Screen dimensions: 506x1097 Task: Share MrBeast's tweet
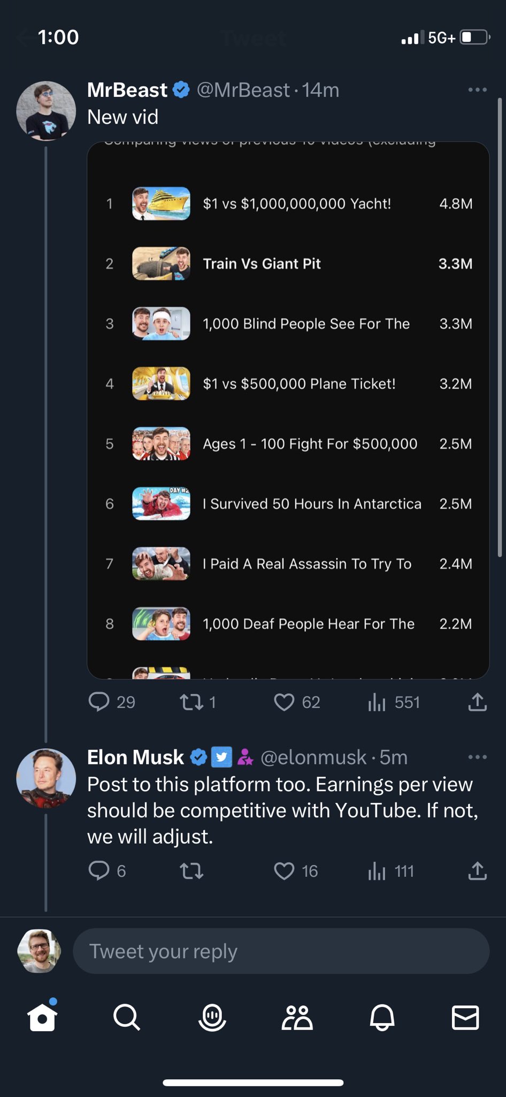pos(477,702)
